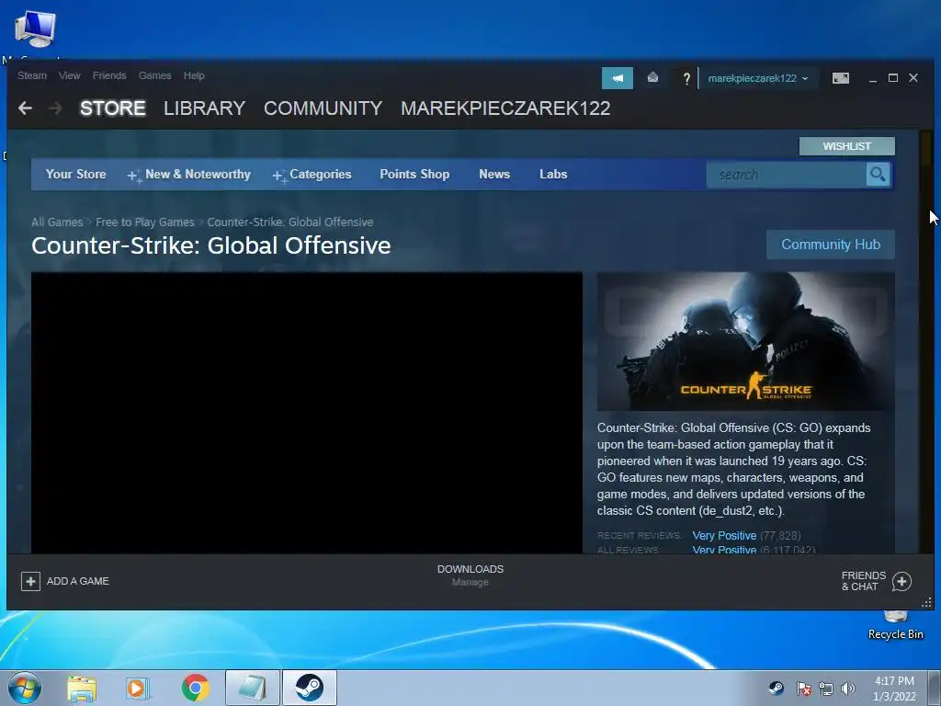This screenshot has width=941, height=706.
Task: Click the black game trailer video area
Action: 307,413
